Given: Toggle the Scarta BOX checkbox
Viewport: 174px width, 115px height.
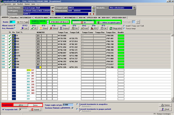Looking at the screenshot, I should click(48, 23).
